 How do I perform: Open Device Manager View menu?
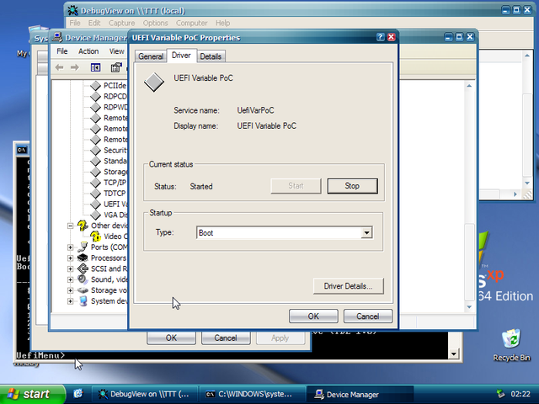(117, 51)
